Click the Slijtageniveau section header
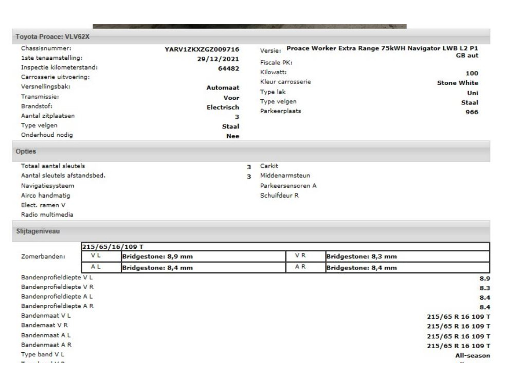The image size is (516, 387). pyautogui.click(x=251, y=231)
